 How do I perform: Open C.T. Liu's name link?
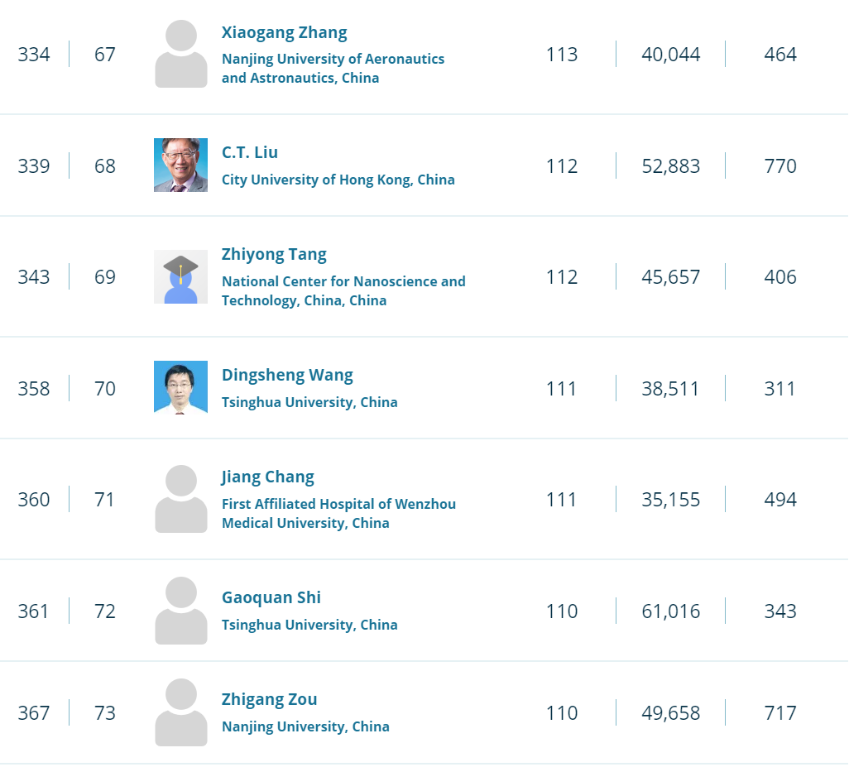point(249,152)
